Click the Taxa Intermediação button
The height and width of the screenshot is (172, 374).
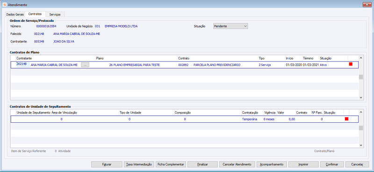[139, 164]
